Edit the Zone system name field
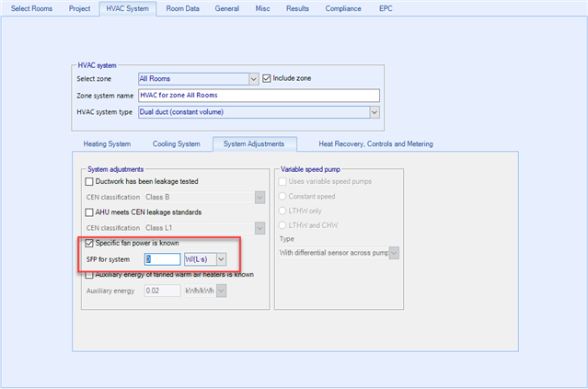The width and height of the screenshot is (588, 389). tap(258, 95)
